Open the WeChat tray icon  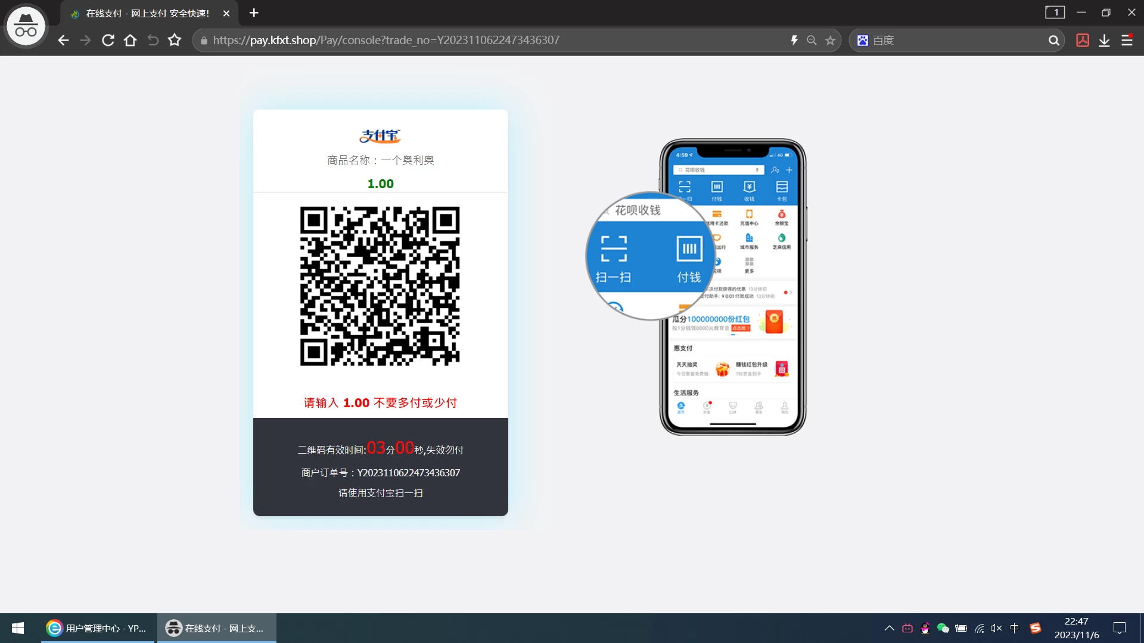click(943, 628)
